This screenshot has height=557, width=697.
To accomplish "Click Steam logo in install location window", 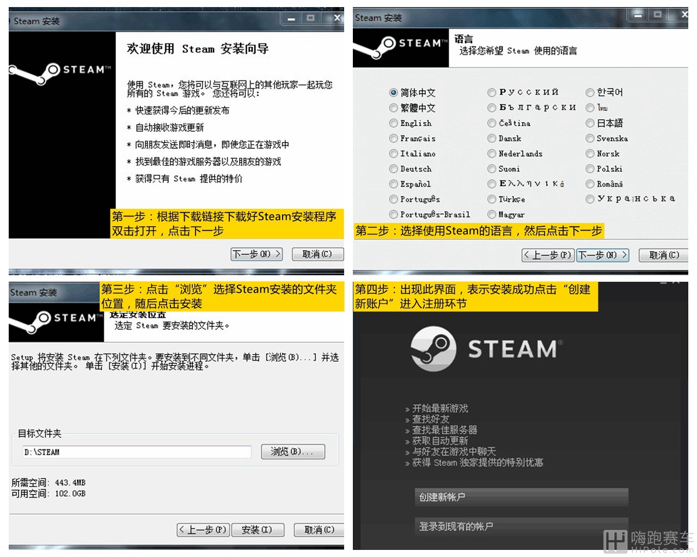I will point(57,321).
